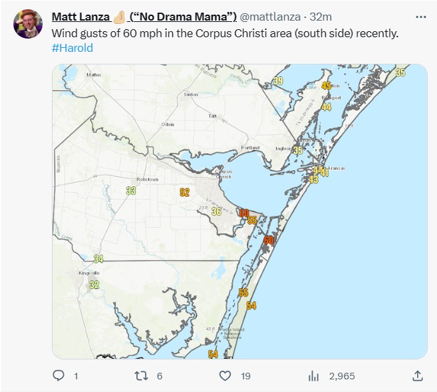Viewport: 437px width, 392px height.
Task: Click the 19 likes count
Action: [245, 376]
